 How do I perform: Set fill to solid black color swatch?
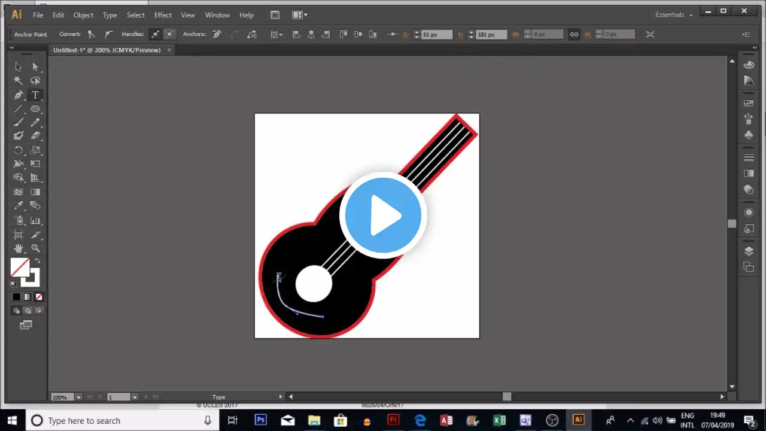click(x=16, y=297)
